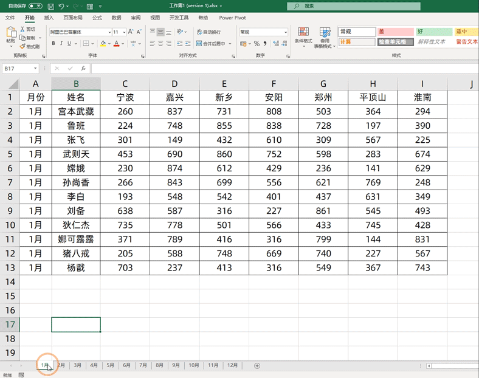Click the Borders icon

click(x=86, y=43)
